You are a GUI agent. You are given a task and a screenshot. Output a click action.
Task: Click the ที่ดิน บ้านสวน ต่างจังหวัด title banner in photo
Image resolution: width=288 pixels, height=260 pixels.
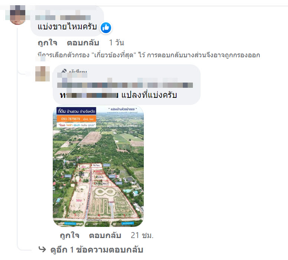(x=77, y=111)
